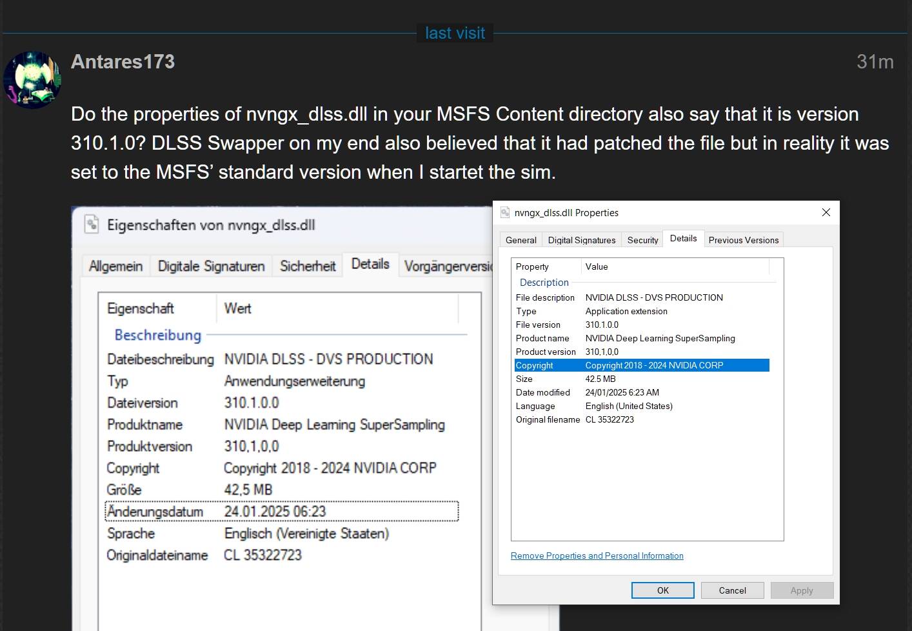Select the Details tab in English dialog
The width and height of the screenshot is (912, 631).
(x=683, y=238)
